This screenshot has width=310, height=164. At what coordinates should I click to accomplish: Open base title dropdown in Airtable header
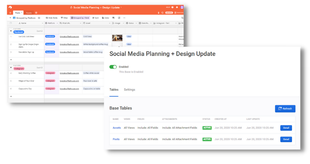(x=121, y=8)
